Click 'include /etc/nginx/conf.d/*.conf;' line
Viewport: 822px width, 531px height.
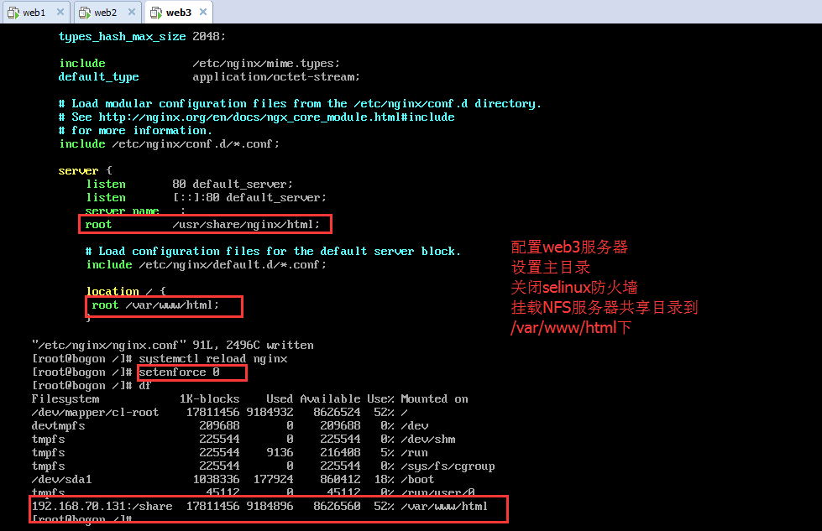coord(169,144)
